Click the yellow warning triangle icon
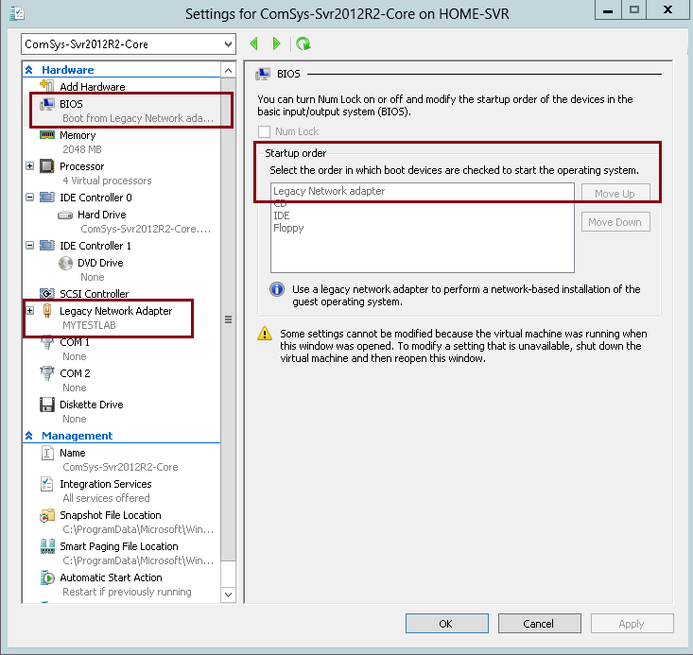The width and height of the screenshot is (693, 655). [x=265, y=334]
